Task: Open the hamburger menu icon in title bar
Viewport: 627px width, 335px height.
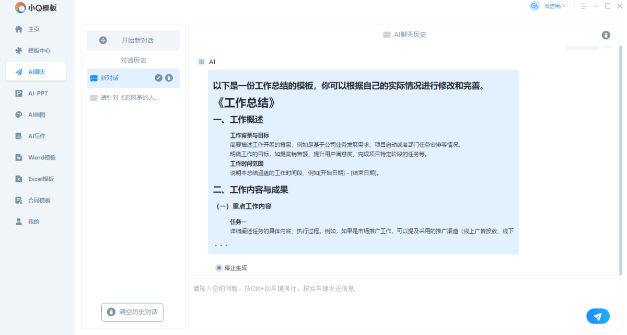Action: click(584, 6)
